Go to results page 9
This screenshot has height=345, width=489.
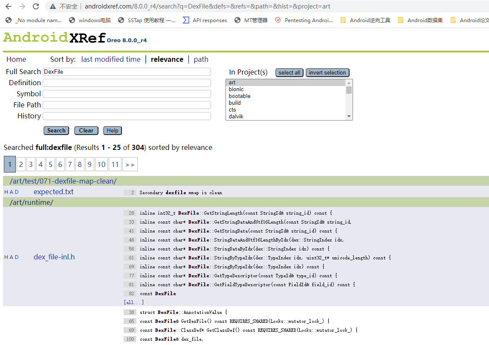(x=90, y=164)
